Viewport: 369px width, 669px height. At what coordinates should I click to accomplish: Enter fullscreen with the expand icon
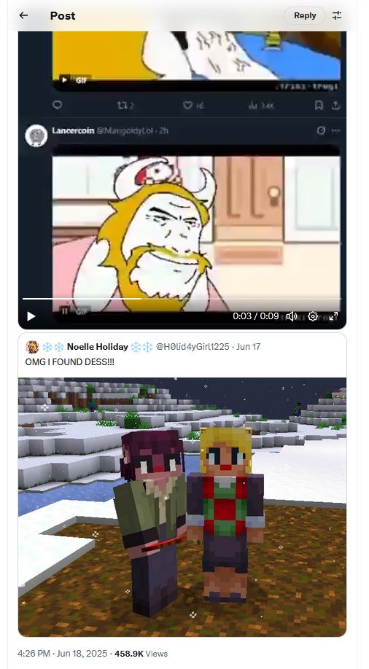pyautogui.click(x=334, y=316)
